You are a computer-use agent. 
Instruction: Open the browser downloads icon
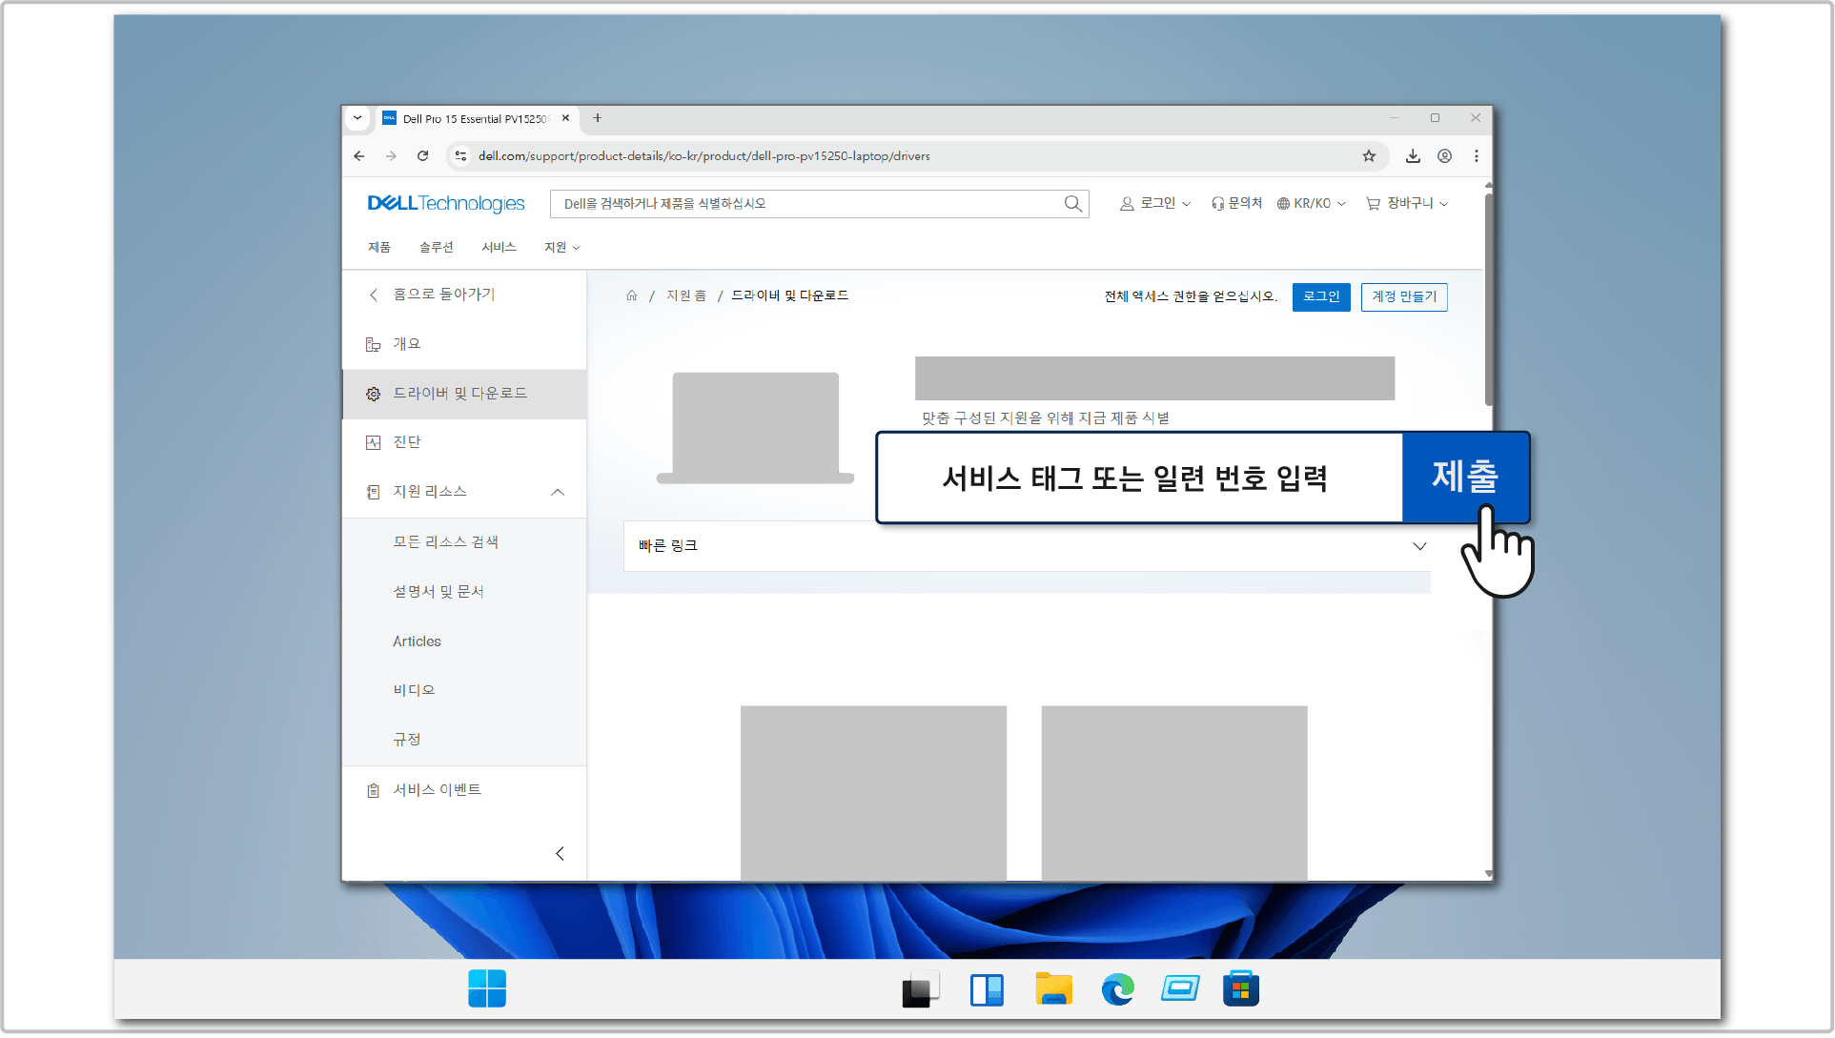coord(1413,156)
